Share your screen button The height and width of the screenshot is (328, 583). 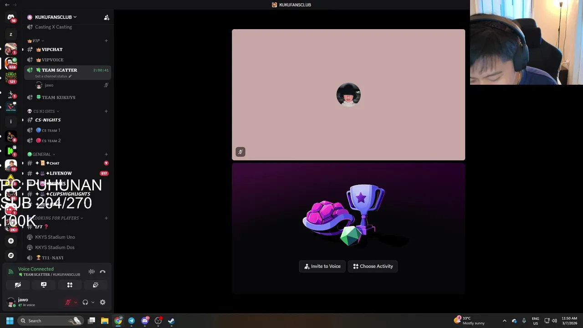(44, 285)
